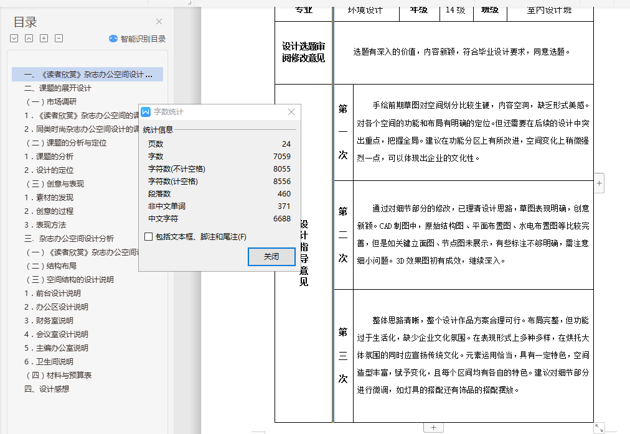630x434 pixels.
Task: Jump to outline item 1．前台设计说明
Action: [52, 293]
